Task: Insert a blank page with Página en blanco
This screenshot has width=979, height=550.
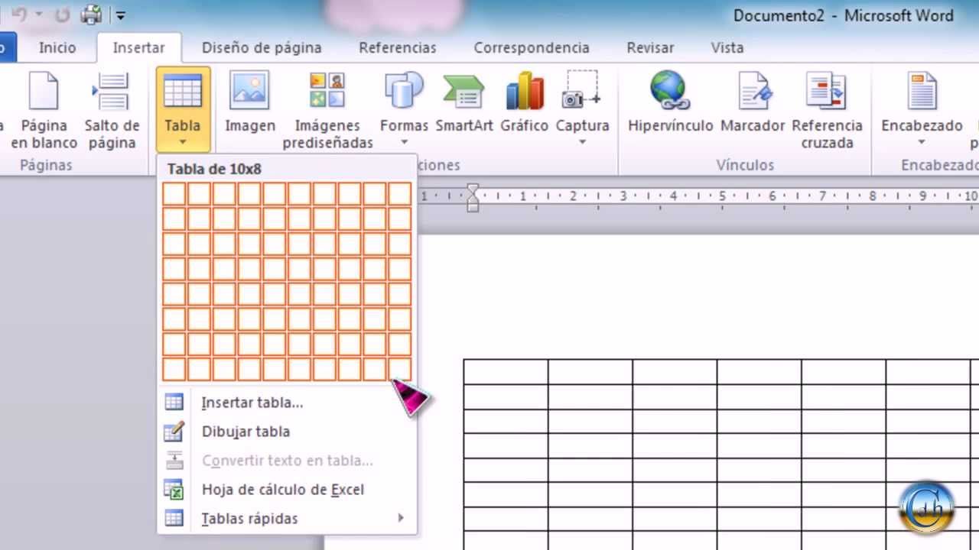Action: pos(44,111)
